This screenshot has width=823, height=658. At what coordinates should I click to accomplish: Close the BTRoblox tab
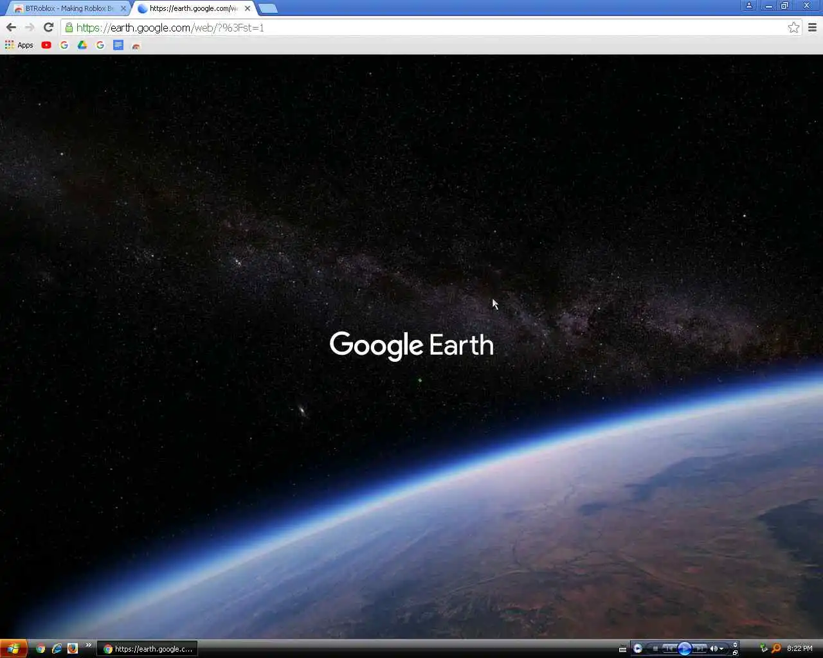123,8
